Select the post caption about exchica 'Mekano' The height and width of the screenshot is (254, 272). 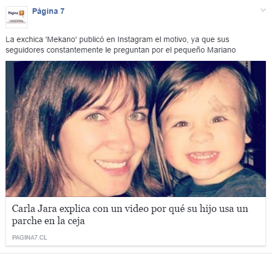coord(121,45)
